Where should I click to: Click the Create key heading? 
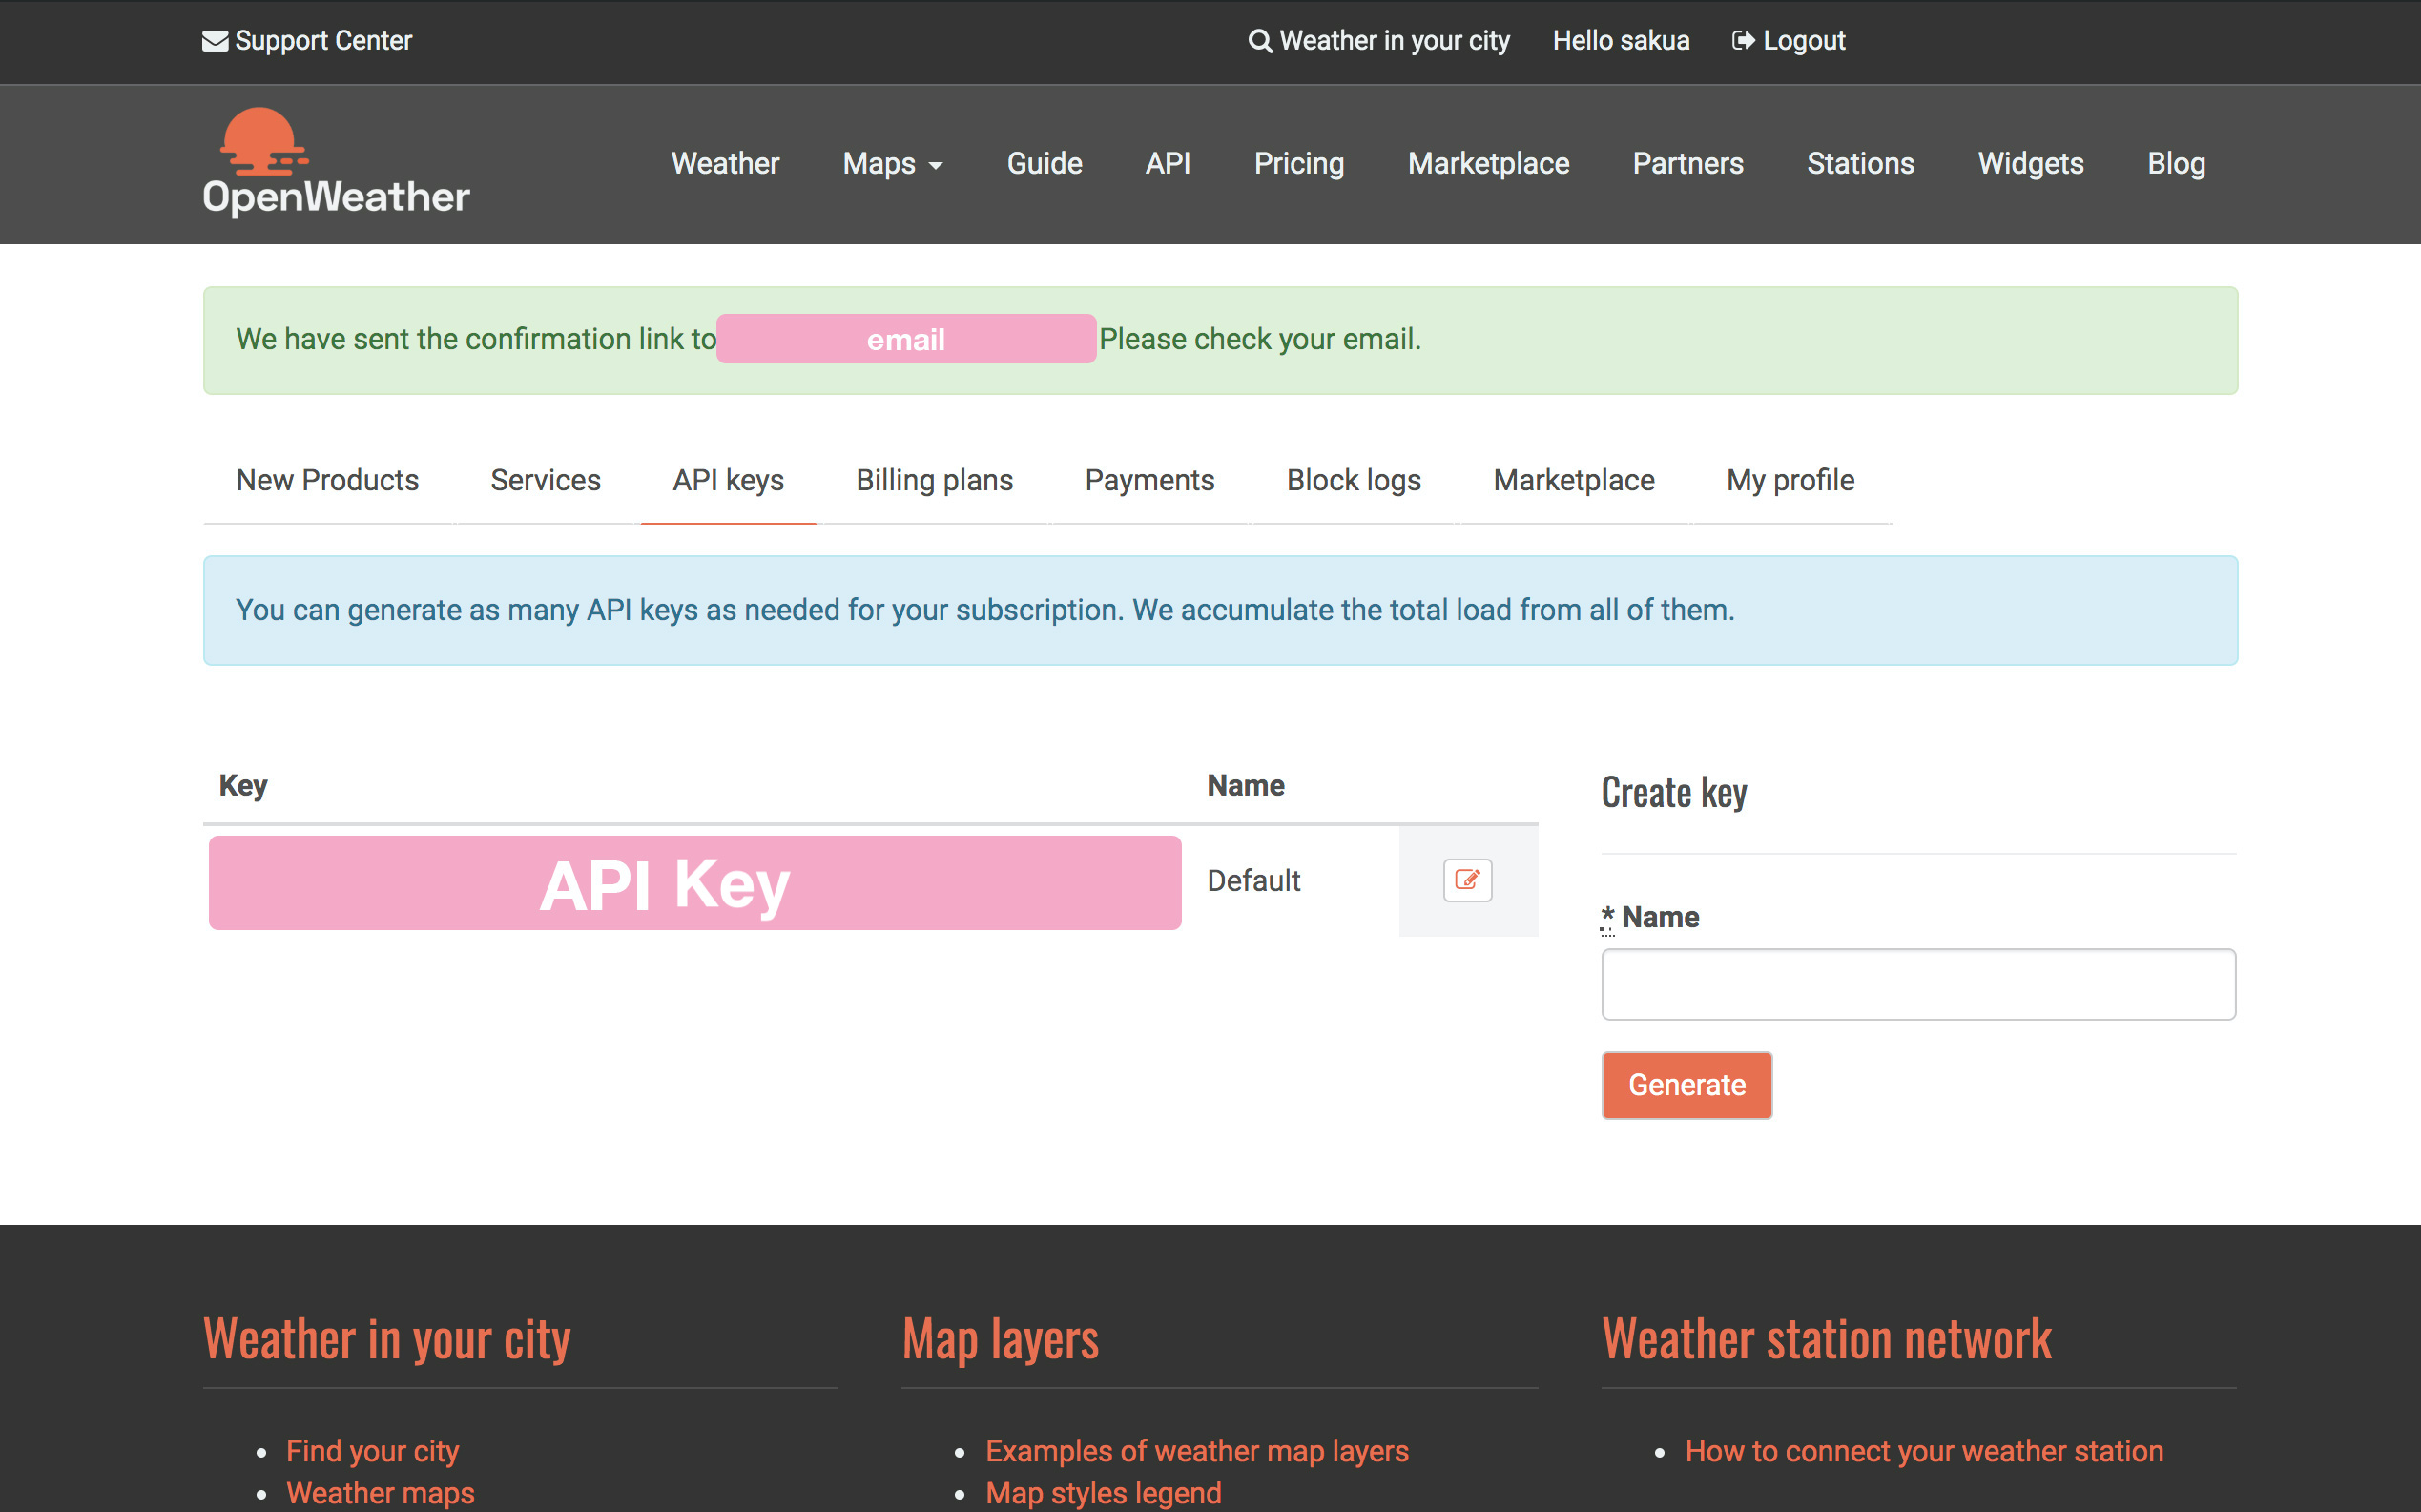pos(1673,792)
